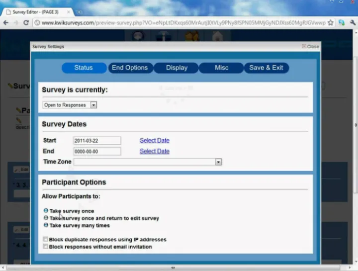This screenshot has width=358, height=271.
Task: Click extension icon beside bookmark star
Action: click(x=342, y=22)
